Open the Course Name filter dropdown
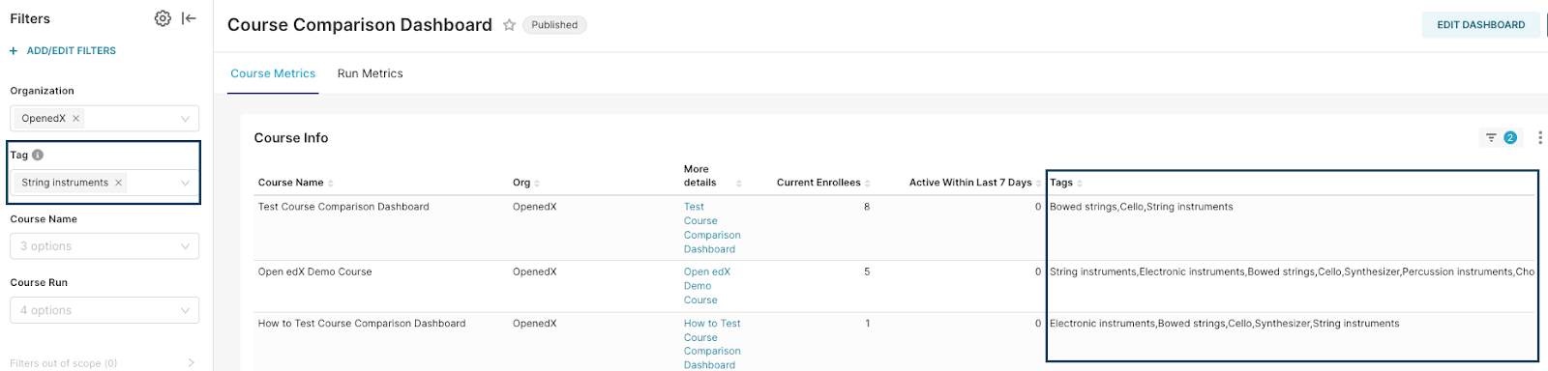This screenshot has width=1548, height=371. coord(104,246)
